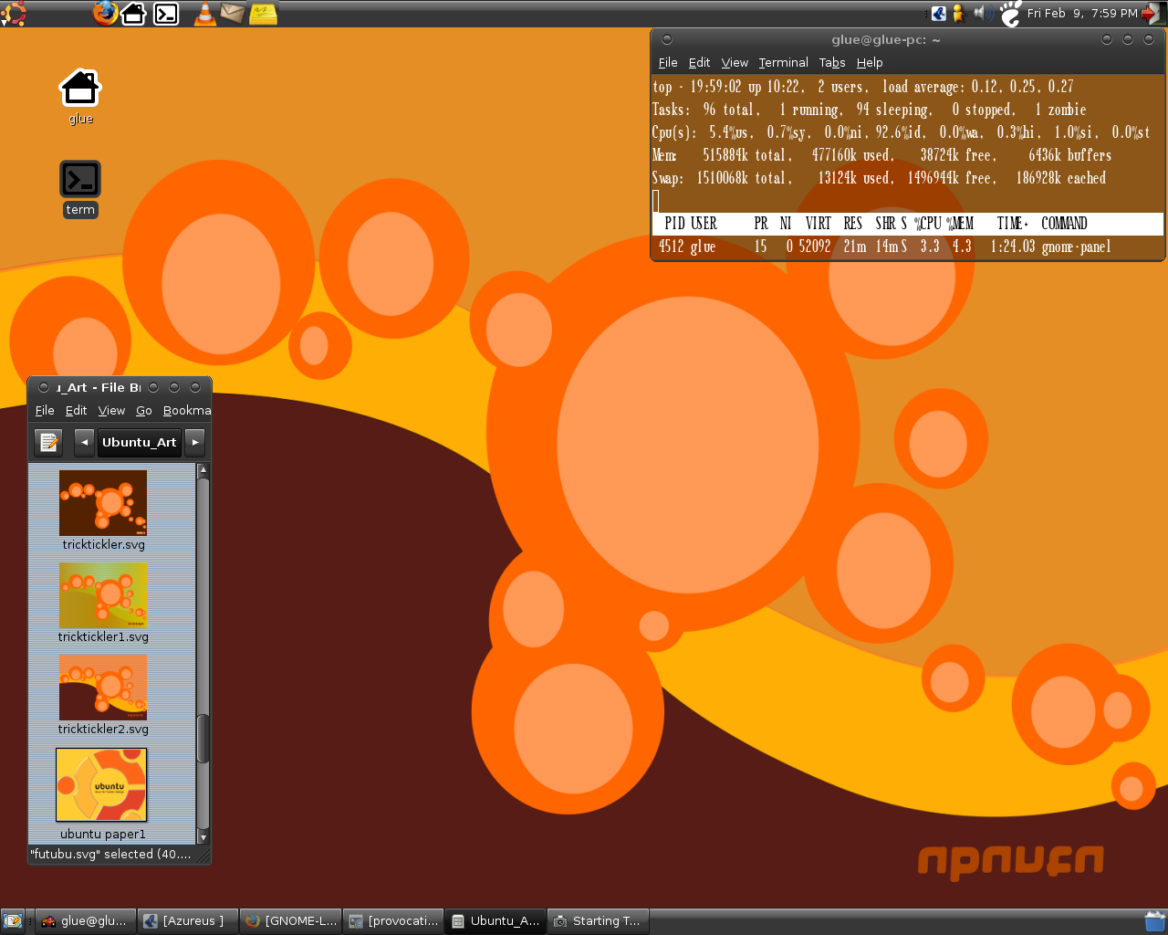Open the file browser Edit menu
This screenshot has height=935, width=1168.
coord(76,410)
